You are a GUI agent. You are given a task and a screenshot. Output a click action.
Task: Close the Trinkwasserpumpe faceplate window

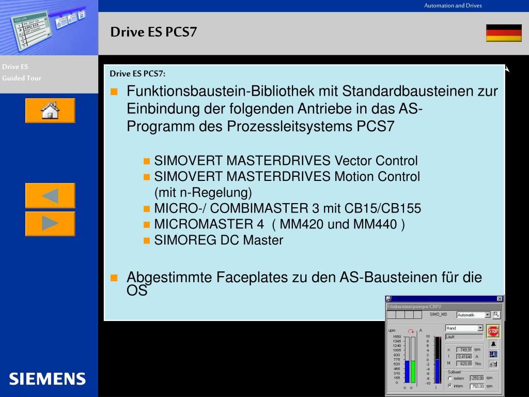click(500, 298)
